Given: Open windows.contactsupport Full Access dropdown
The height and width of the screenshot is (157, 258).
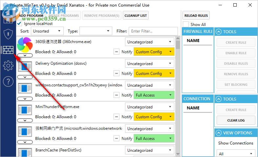Looking at the screenshot, I should coord(154,95).
